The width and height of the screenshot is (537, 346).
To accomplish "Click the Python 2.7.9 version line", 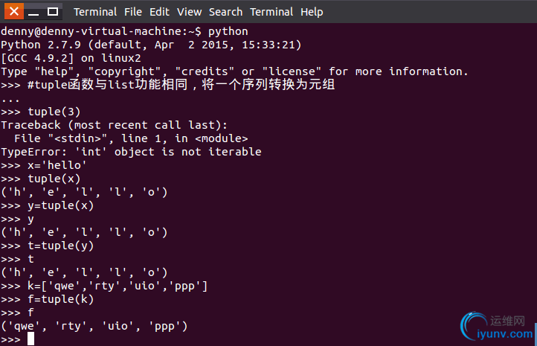I will point(151,45).
